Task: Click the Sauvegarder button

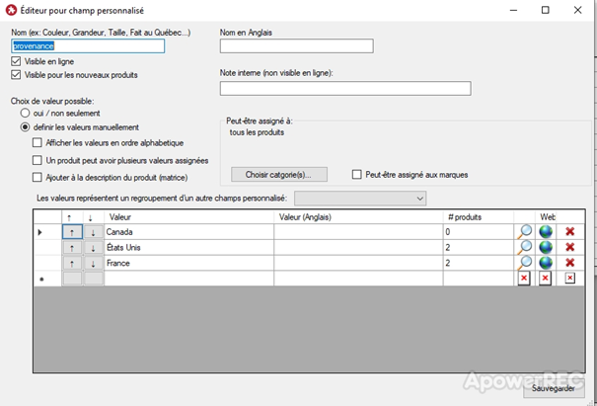Action: point(554,388)
